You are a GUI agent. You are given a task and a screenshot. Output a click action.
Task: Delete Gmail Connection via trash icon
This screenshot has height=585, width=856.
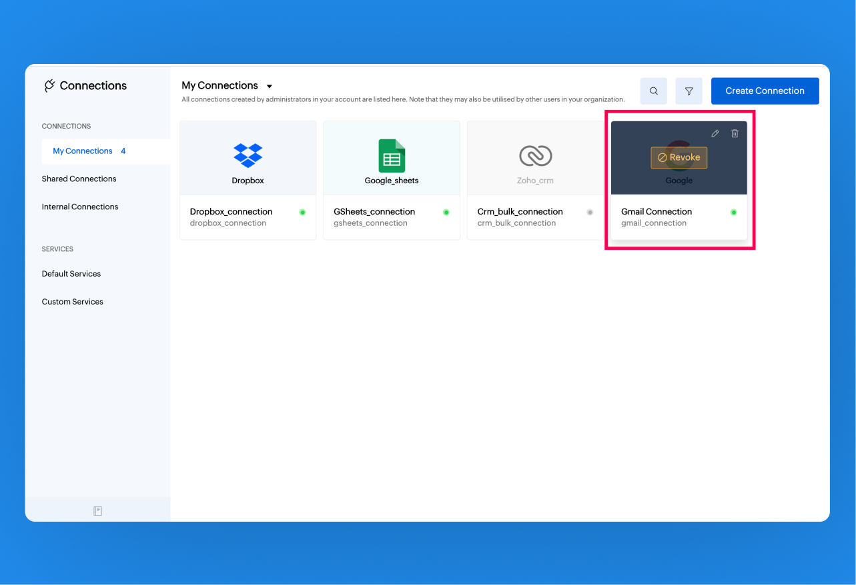(735, 133)
